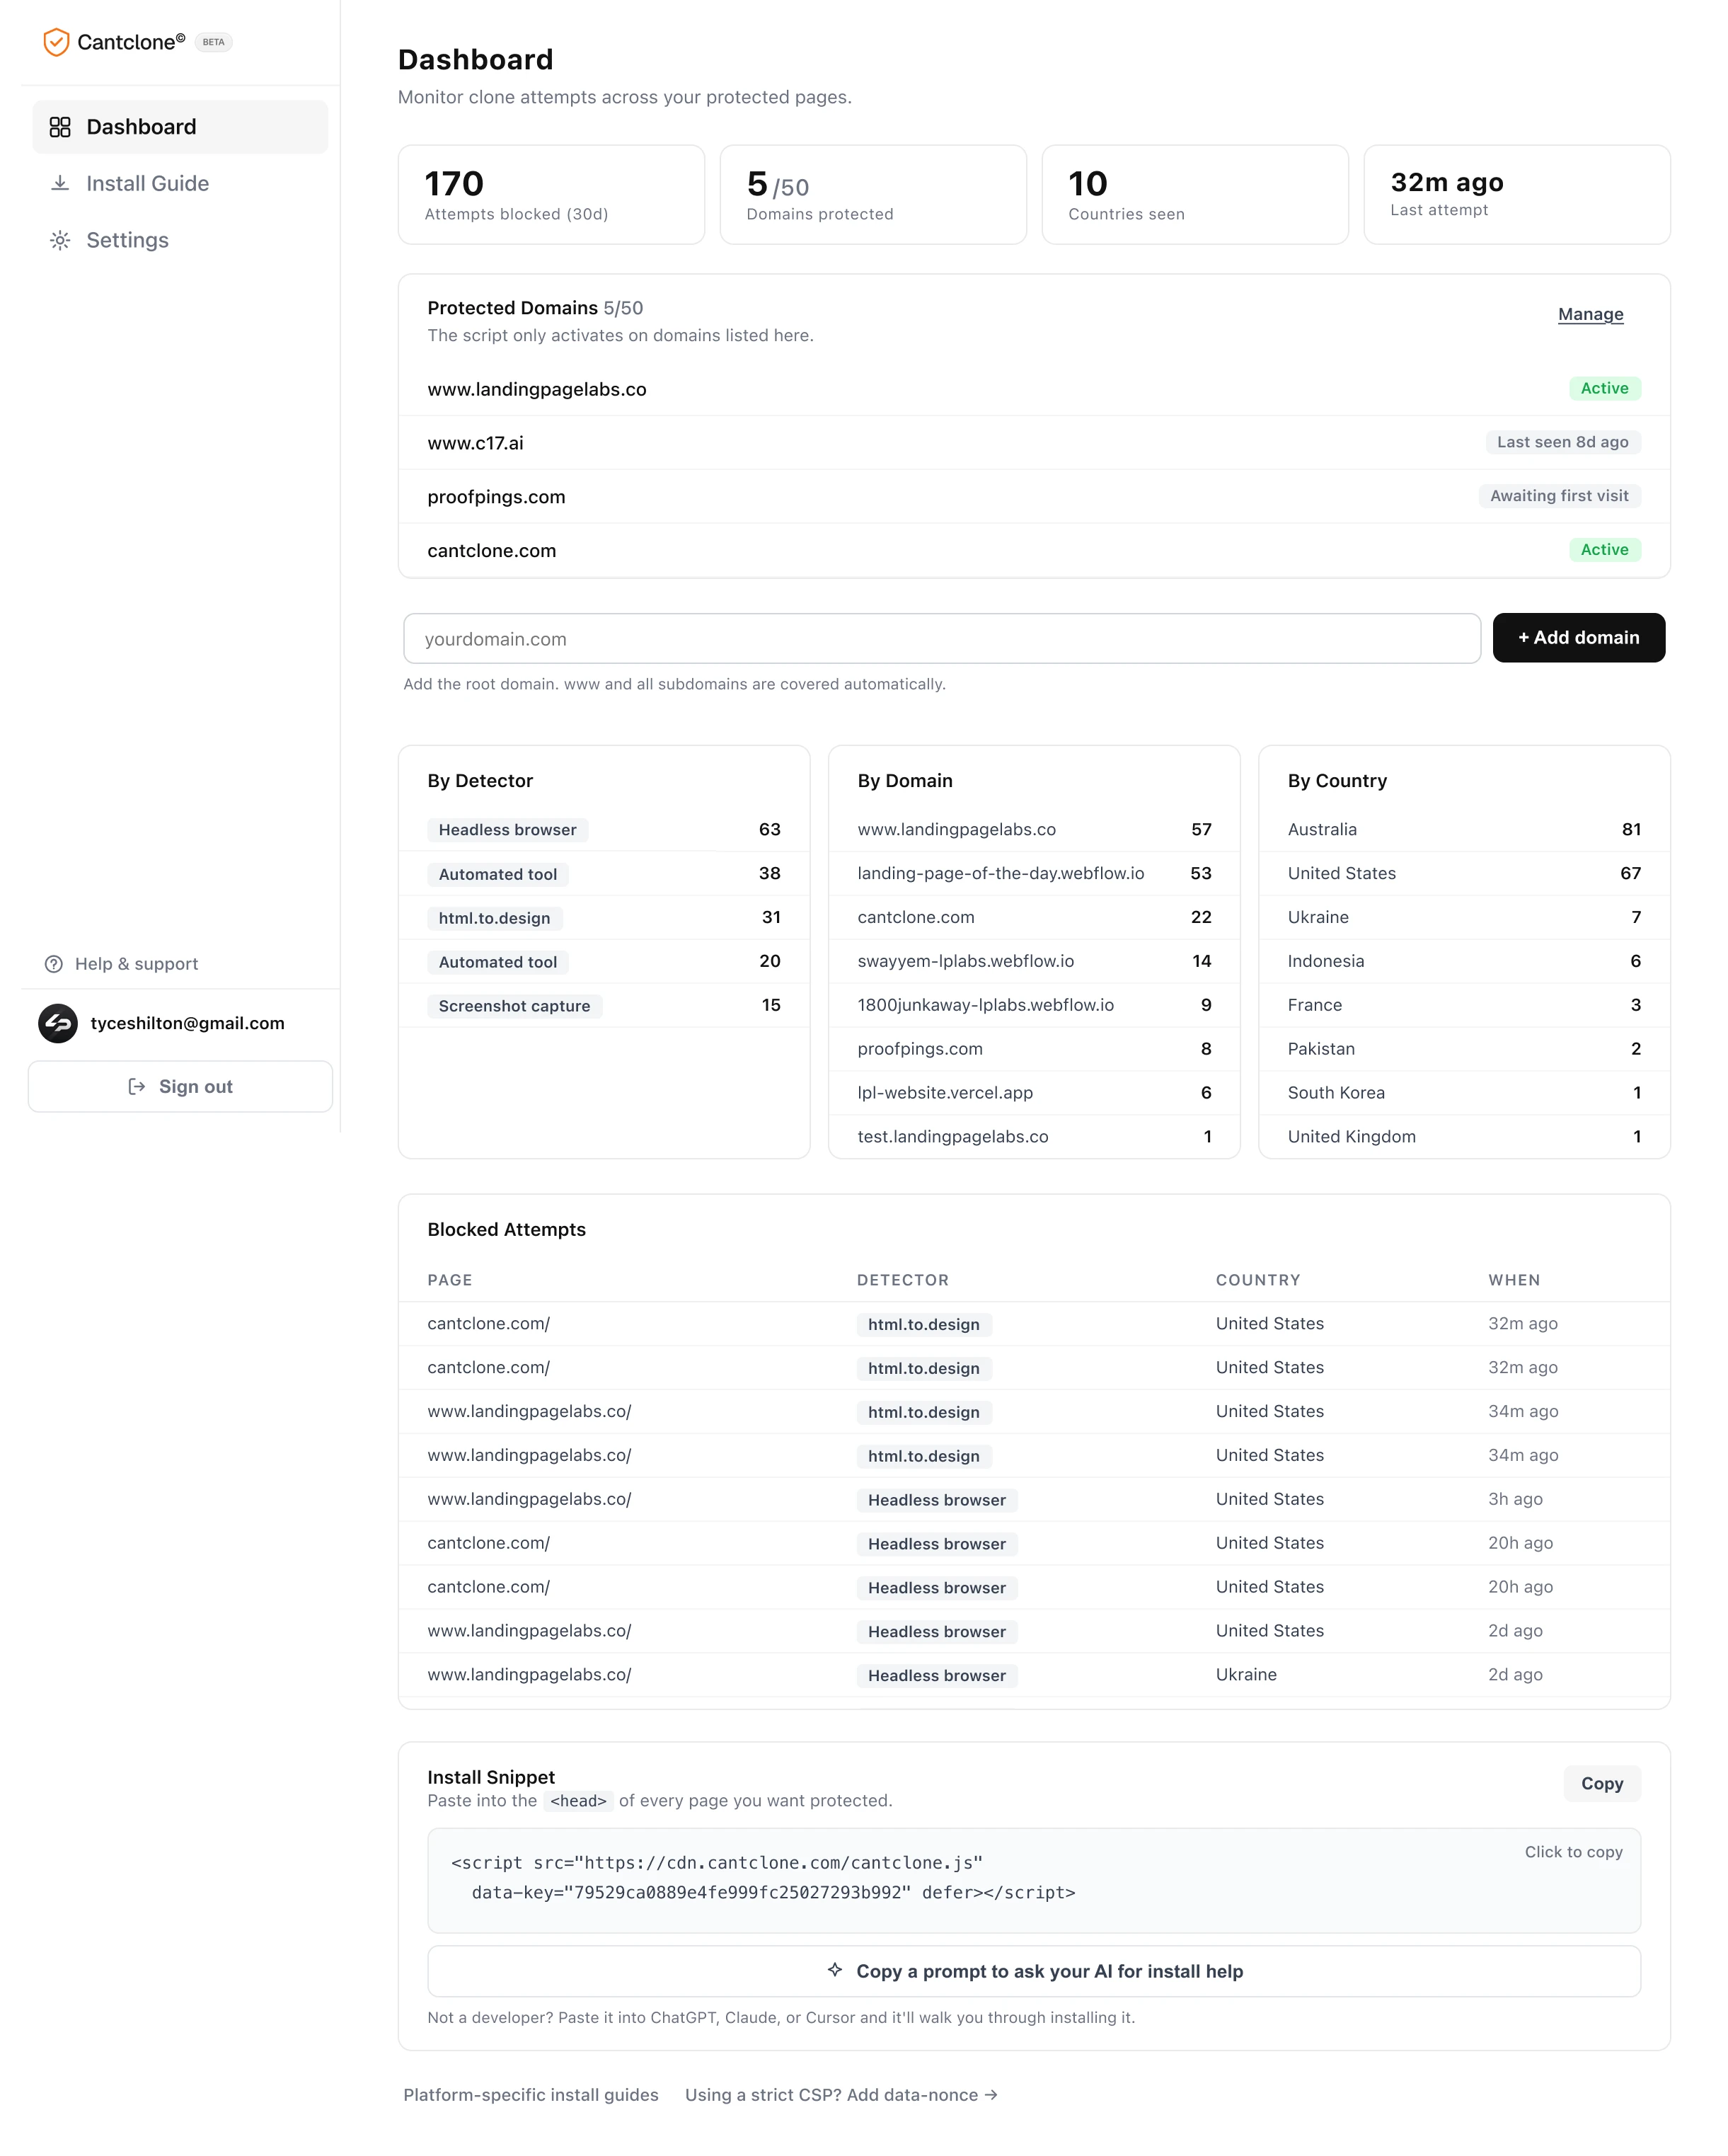The height and width of the screenshot is (2156, 1728).
Task: Copy a prompt to ask your AI
Action: point(1034,1970)
